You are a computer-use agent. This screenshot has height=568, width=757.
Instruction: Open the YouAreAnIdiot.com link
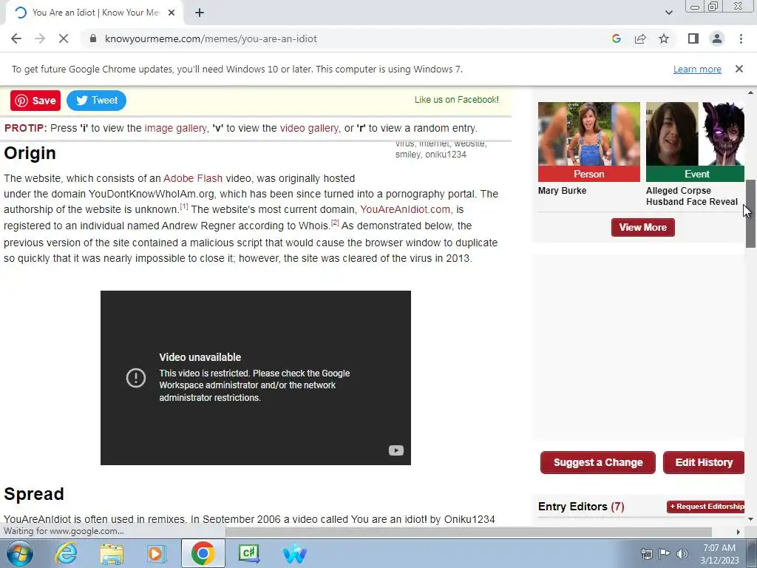pos(405,209)
